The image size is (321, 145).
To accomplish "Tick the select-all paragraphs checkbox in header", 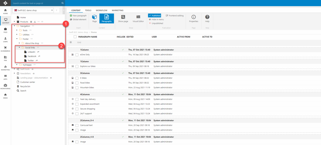I will click(75, 37).
